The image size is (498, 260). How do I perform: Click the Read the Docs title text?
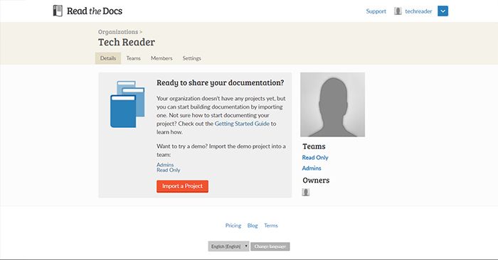click(95, 11)
